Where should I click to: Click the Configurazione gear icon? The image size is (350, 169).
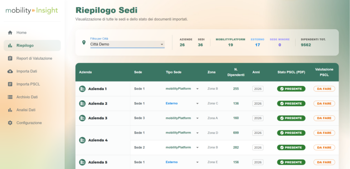click(10, 123)
